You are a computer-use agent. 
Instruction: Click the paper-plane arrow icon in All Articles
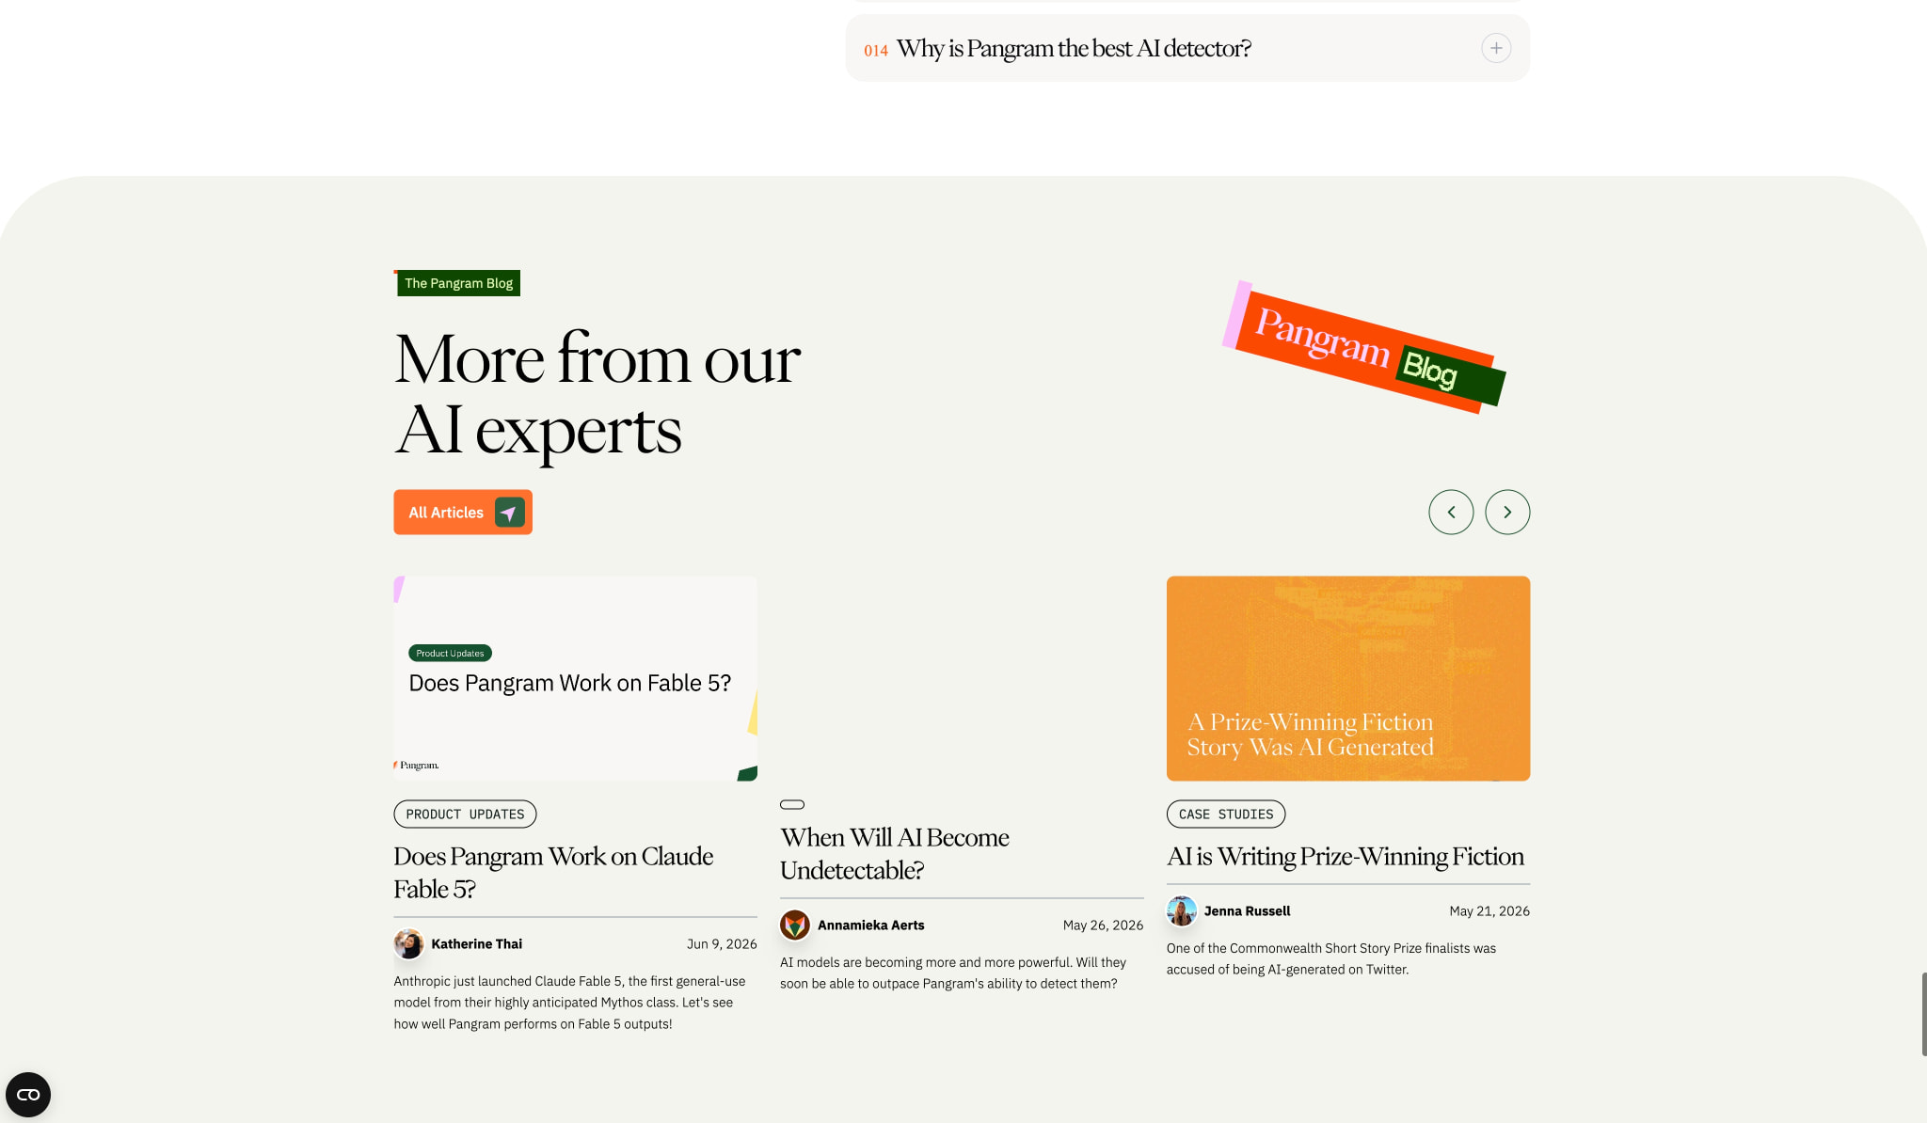coord(509,513)
